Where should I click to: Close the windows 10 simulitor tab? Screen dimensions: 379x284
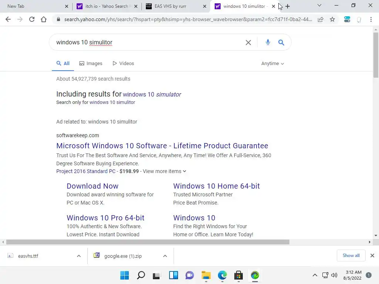click(274, 6)
